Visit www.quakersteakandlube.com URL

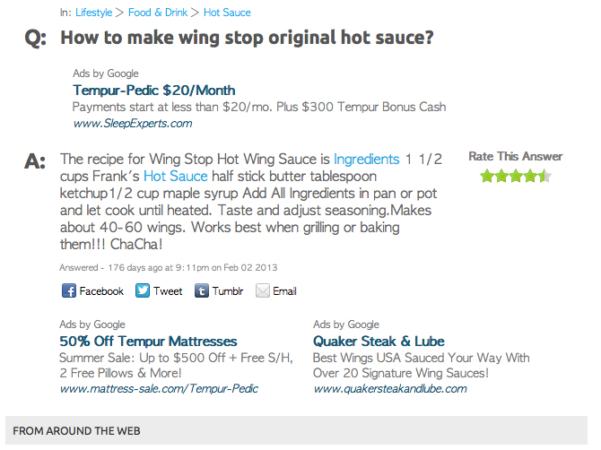click(390, 388)
